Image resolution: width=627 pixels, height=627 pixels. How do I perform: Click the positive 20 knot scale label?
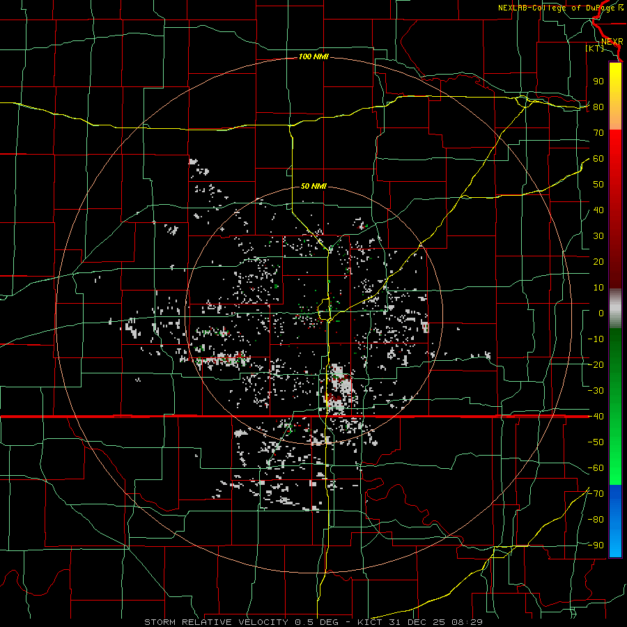click(x=598, y=261)
